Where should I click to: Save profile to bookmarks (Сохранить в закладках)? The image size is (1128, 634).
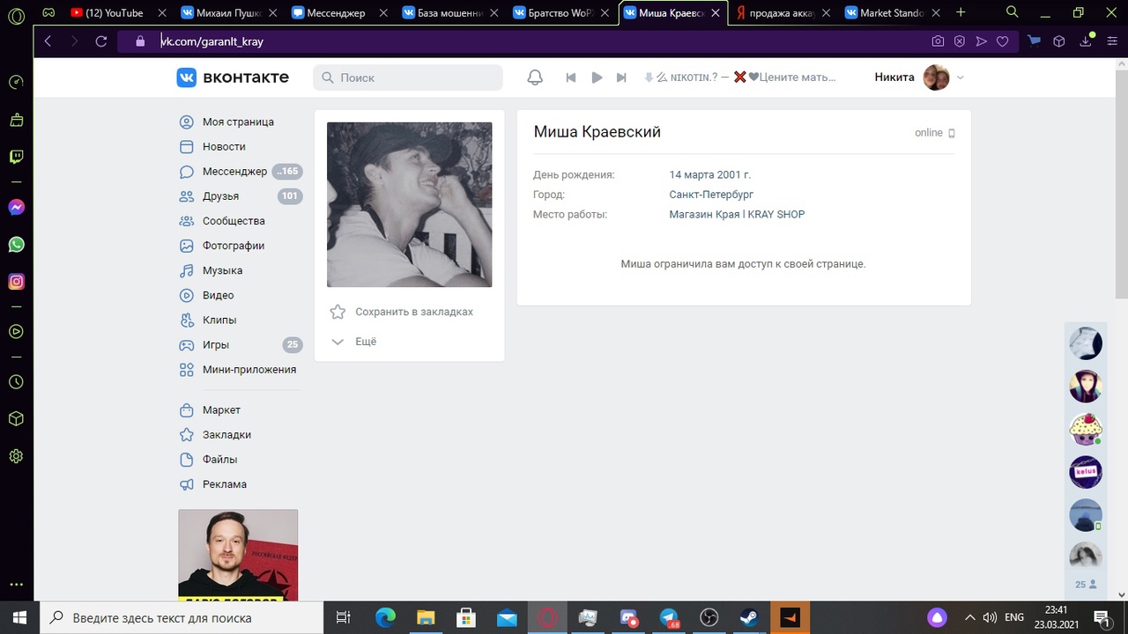click(x=413, y=312)
